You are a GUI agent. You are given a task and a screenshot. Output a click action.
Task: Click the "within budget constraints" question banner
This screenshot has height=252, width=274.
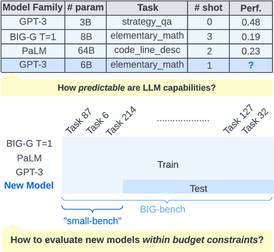click(137, 240)
